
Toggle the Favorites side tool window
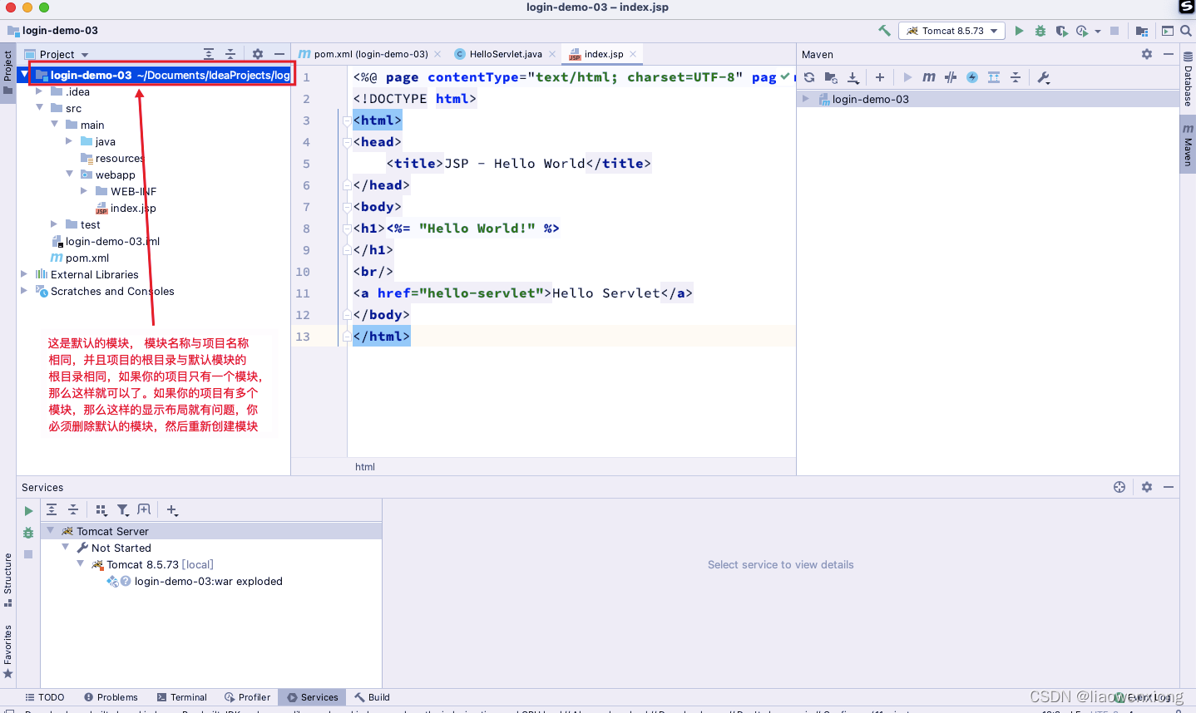pyautogui.click(x=7, y=652)
